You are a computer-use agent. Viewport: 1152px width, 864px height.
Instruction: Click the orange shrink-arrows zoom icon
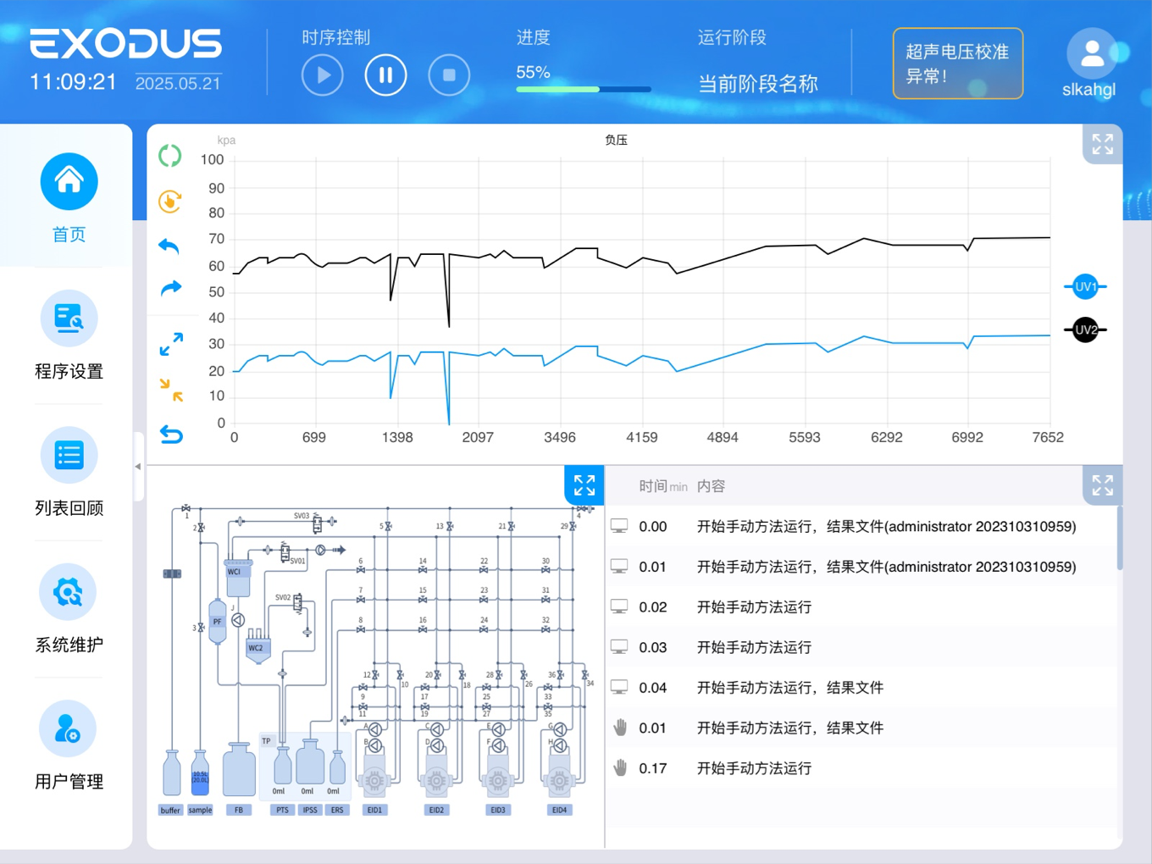click(171, 390)
